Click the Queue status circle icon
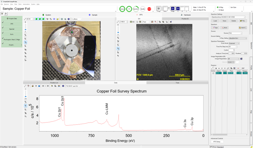 (x=122, y=9)
